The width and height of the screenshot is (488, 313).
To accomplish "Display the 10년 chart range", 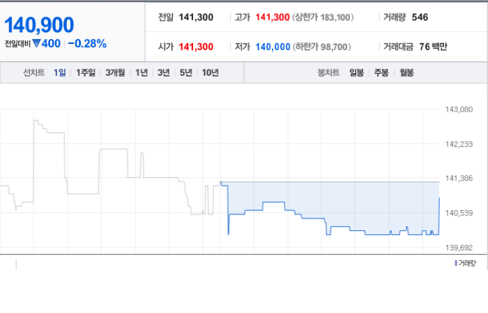I will 211,72.
